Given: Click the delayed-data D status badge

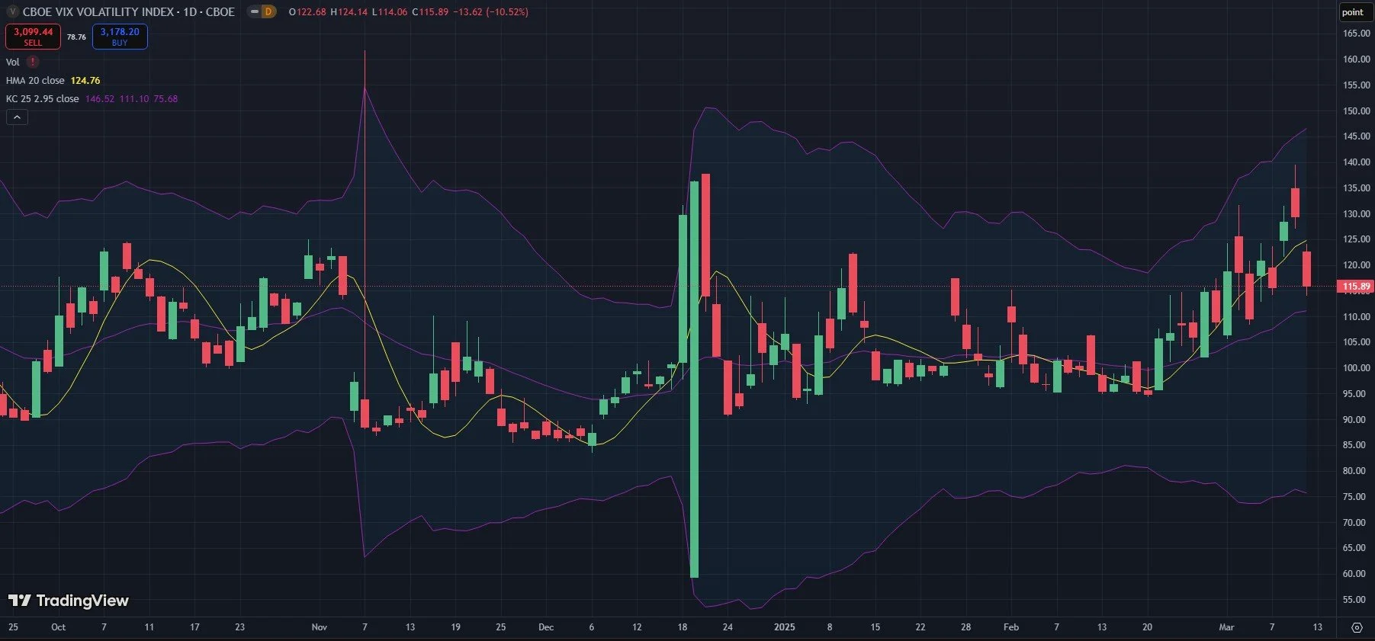Looking at the screenshot, I should 268,11.
